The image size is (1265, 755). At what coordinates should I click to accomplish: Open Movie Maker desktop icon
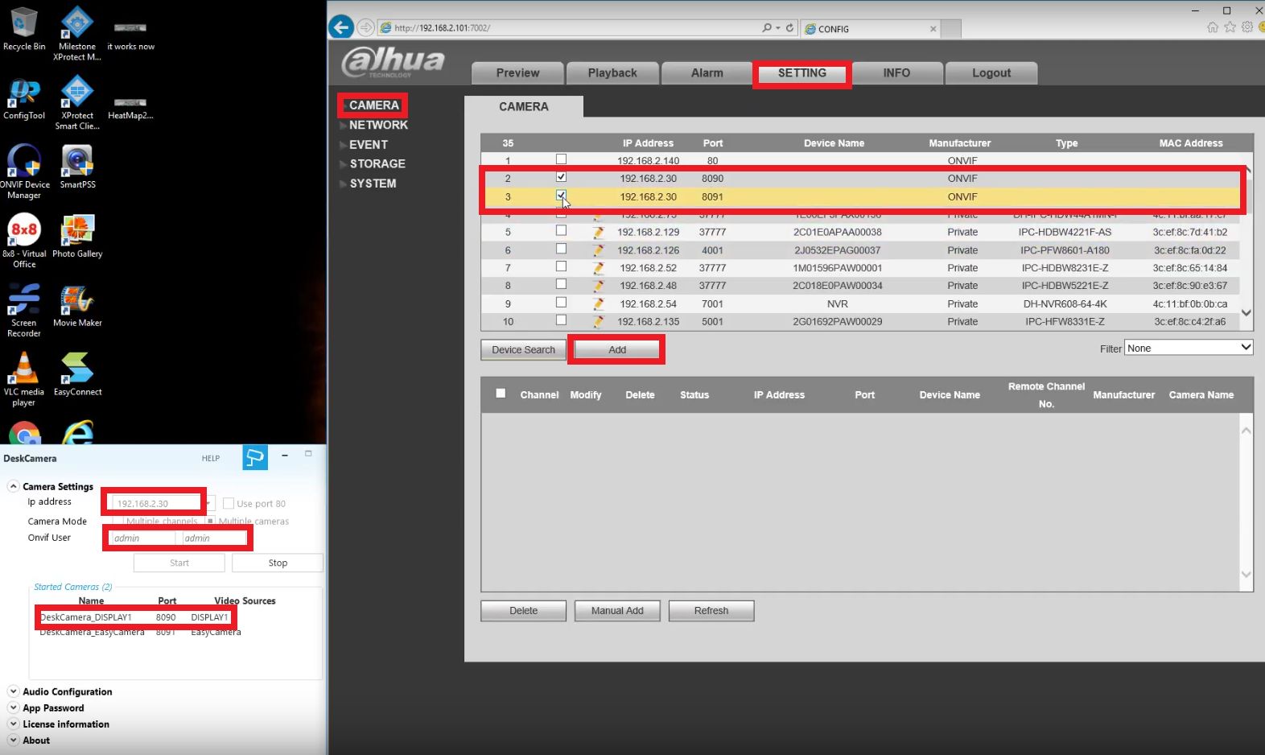coord(77,305)
